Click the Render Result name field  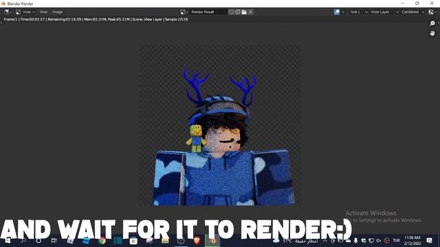(208, 12)
